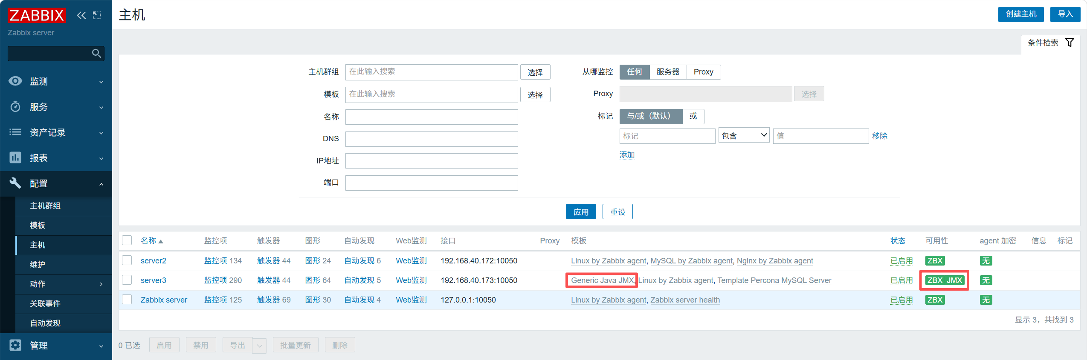This screenshot has height=360, width=1087.
Task: Tick the select-all hosts checkbox
Action: point(127,240)
